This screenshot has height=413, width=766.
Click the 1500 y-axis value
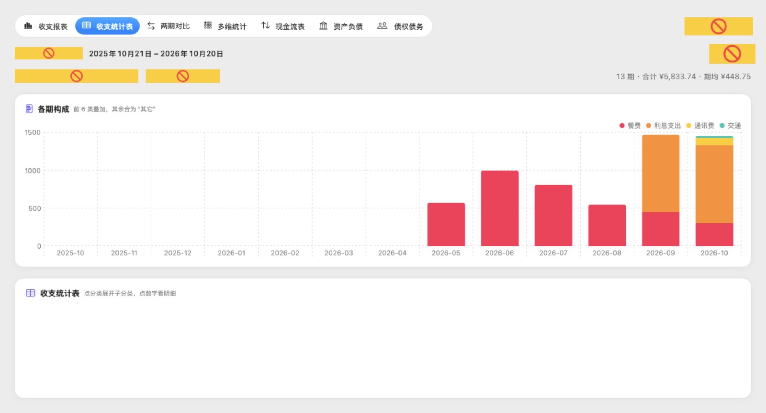[33, 132]
